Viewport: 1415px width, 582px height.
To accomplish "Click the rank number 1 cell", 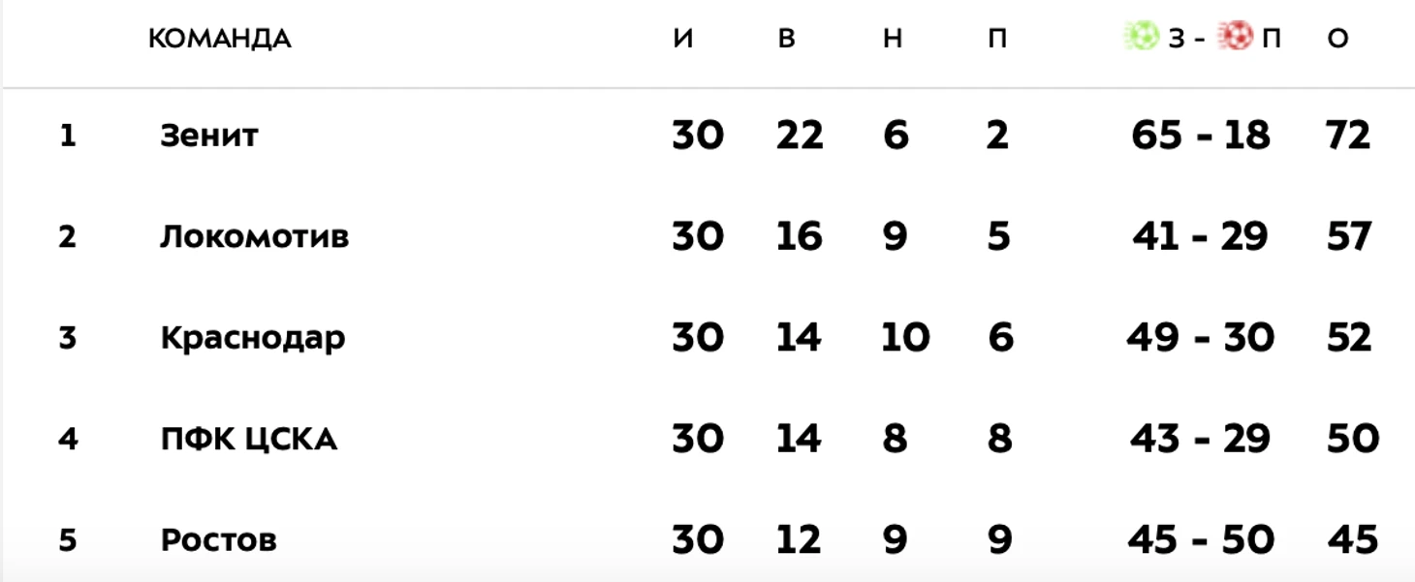I will 67,136.
